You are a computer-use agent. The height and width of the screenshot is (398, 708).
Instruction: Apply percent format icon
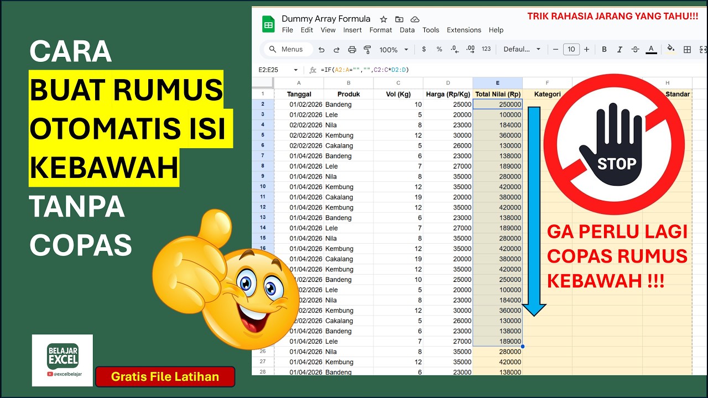[x=439, y=49]
